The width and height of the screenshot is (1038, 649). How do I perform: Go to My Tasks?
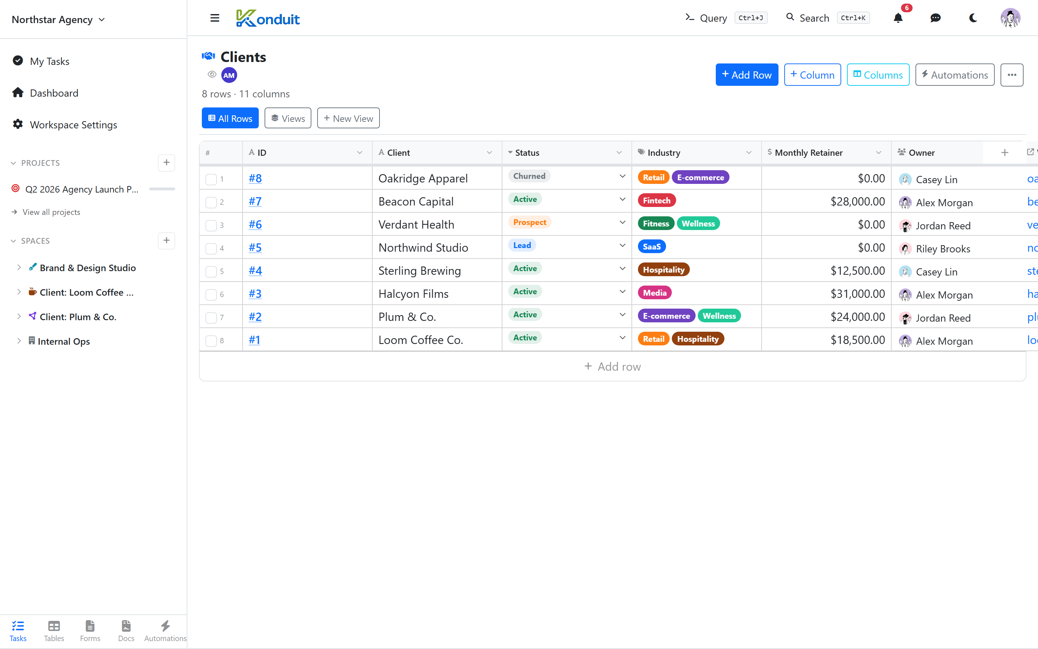click(50, 61)
